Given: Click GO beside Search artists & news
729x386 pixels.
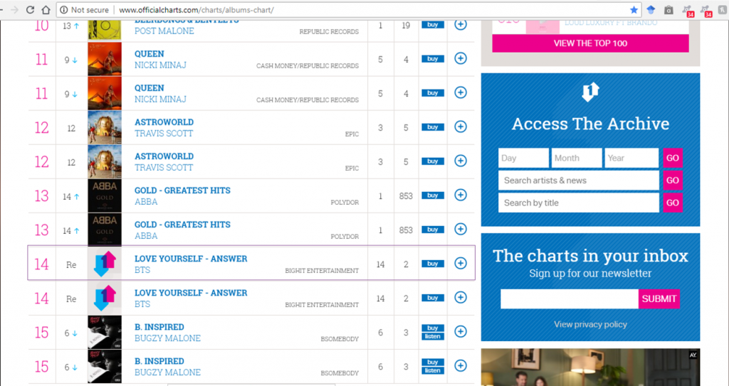Looking at the screenshot, I should point(673,181).
